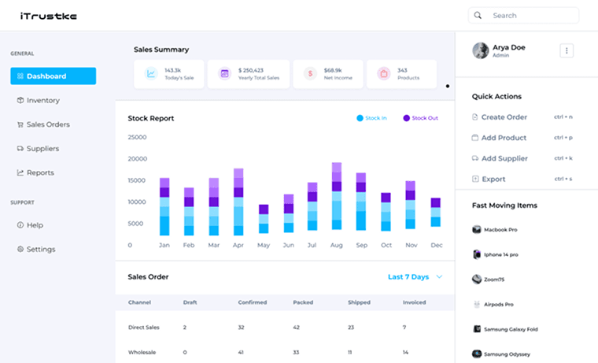Click Today's Sale chart icon

pyautogui.click(x=151, y=73)
